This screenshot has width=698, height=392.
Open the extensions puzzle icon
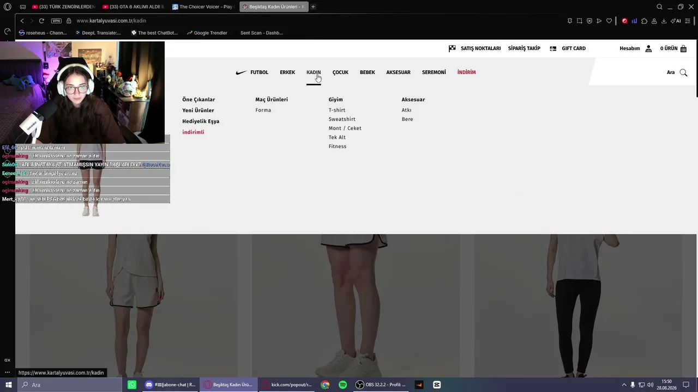coord(645,21)
